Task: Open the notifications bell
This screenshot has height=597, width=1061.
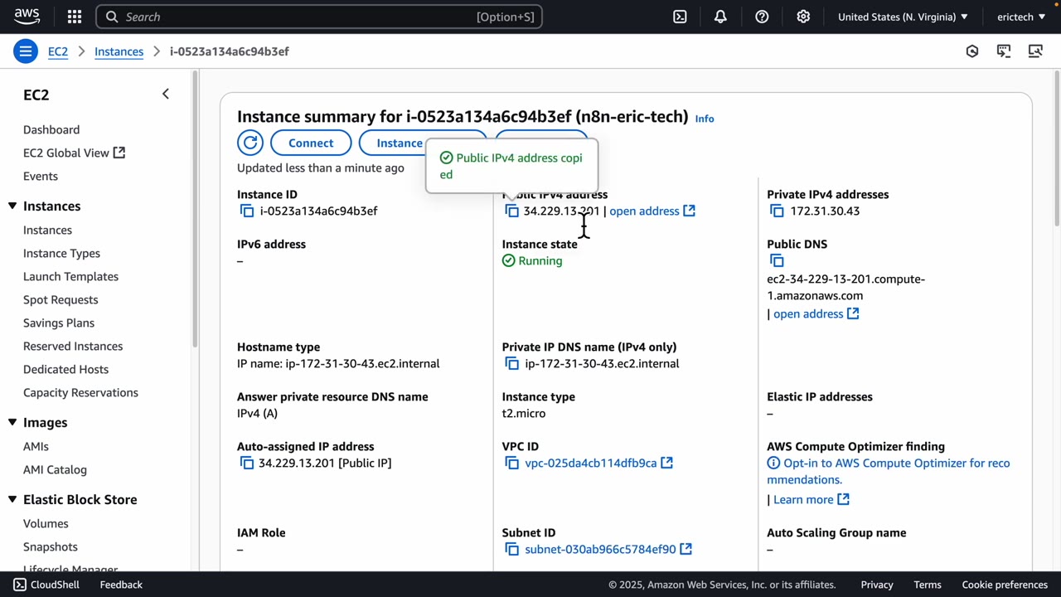Action: point(720,17)
